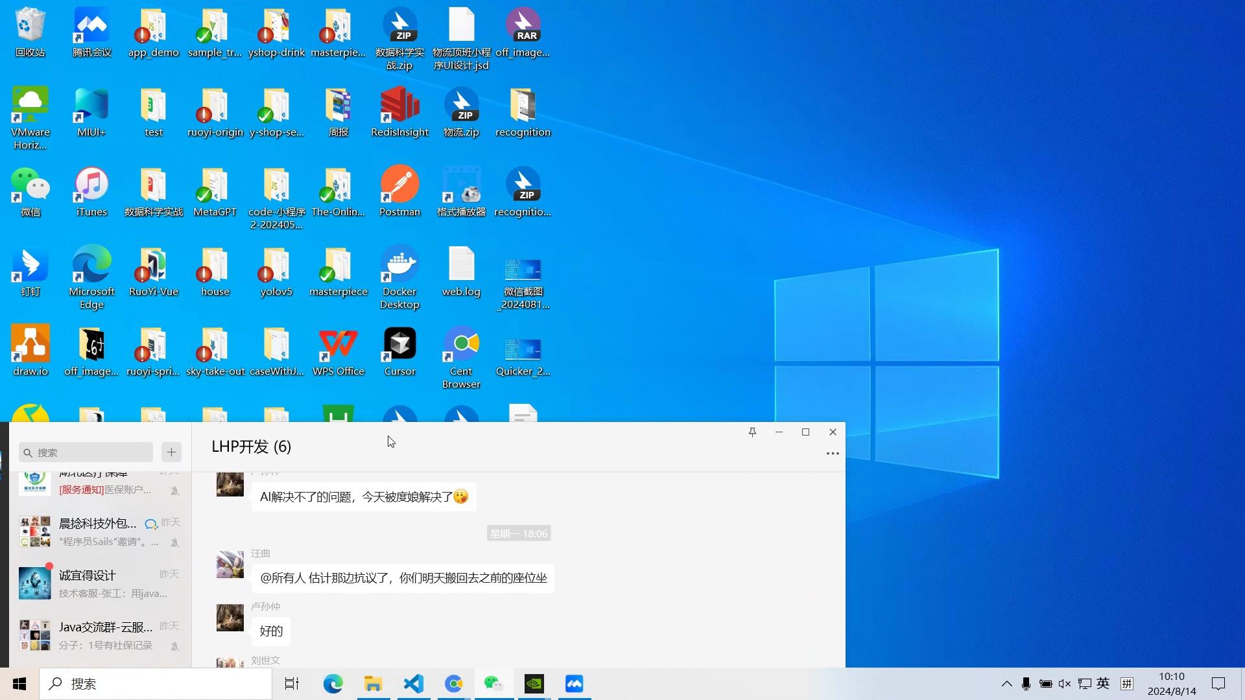This screenshot has height=700, width=1245.
Task: Click the @所有人 message from 汪曲
Action: pos(403,577)
